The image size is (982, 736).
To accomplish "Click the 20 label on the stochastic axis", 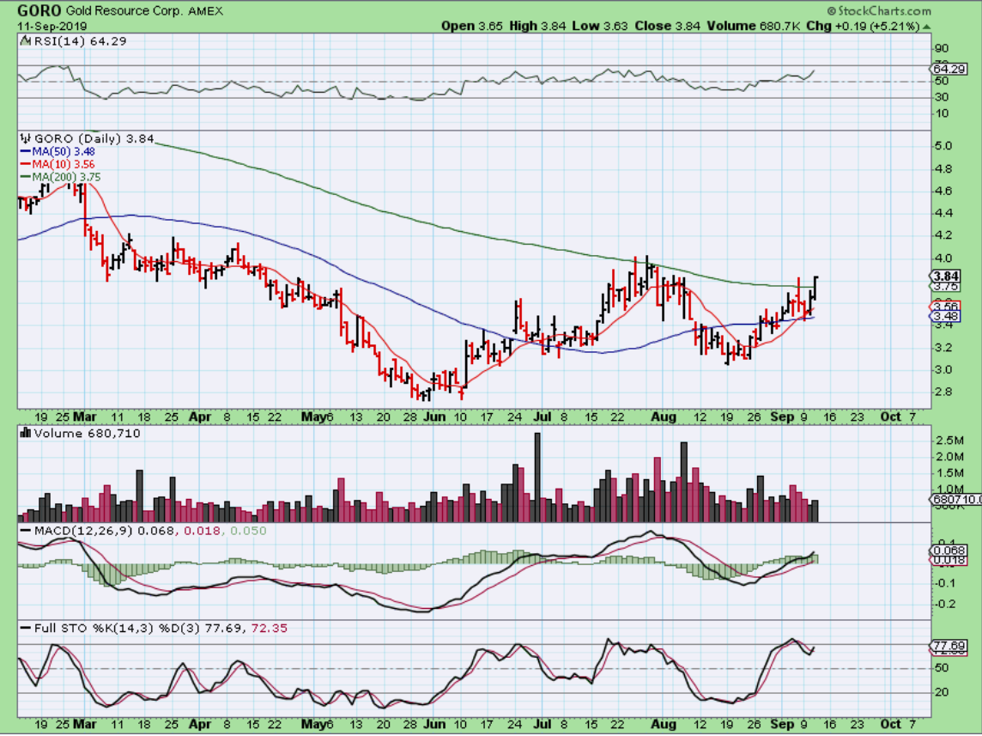I will (x=942, y=692).
